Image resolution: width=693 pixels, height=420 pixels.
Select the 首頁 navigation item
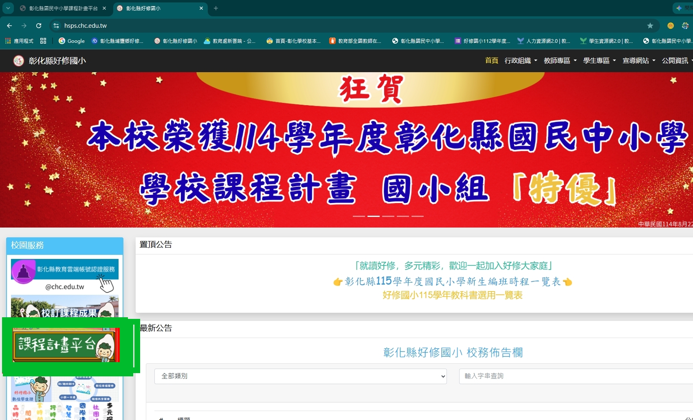pos(492,61)
